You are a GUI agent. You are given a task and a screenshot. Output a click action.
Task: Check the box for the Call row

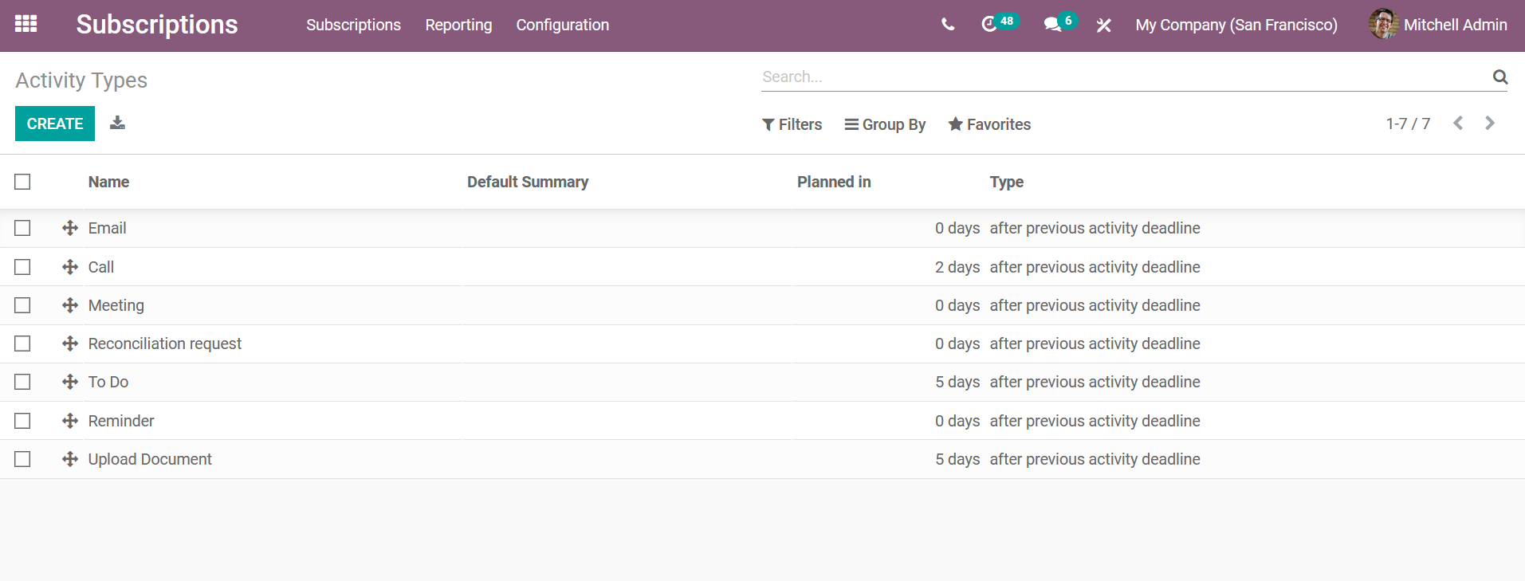(x=22, y=267)
